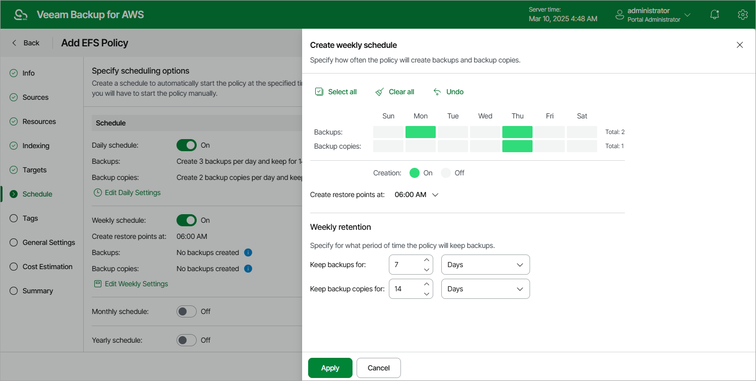
Task: Click the Clear all broom icon
Action: pyautogui.click(x=380, y=92)
